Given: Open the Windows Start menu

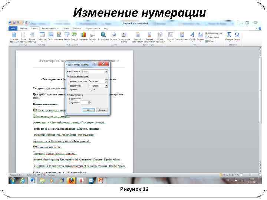Looking at the screenshot, I should pyautogui.click(x=13, y=181).
